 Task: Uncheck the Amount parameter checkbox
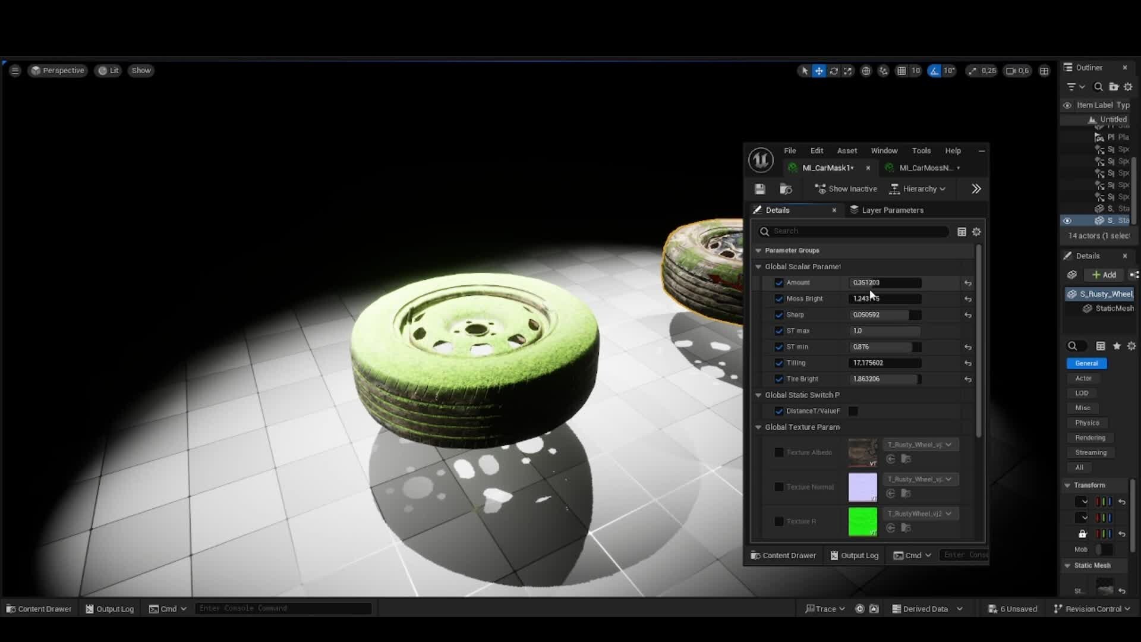(779, 282)
